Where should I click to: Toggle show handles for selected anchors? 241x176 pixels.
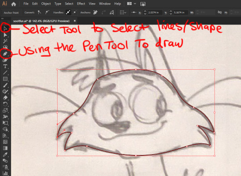click(x=68, y=13)
